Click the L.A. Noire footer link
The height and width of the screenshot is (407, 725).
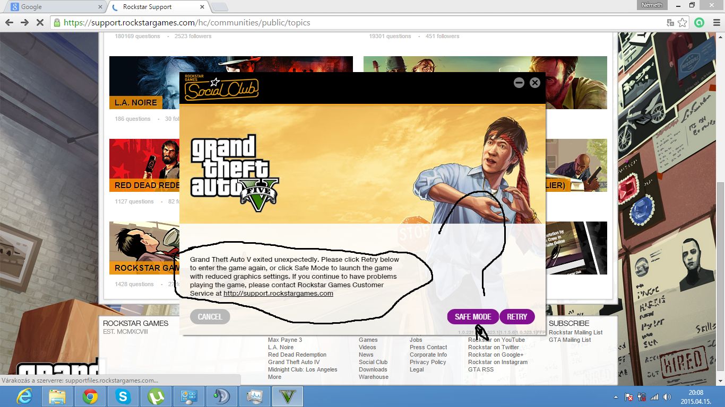281,347
